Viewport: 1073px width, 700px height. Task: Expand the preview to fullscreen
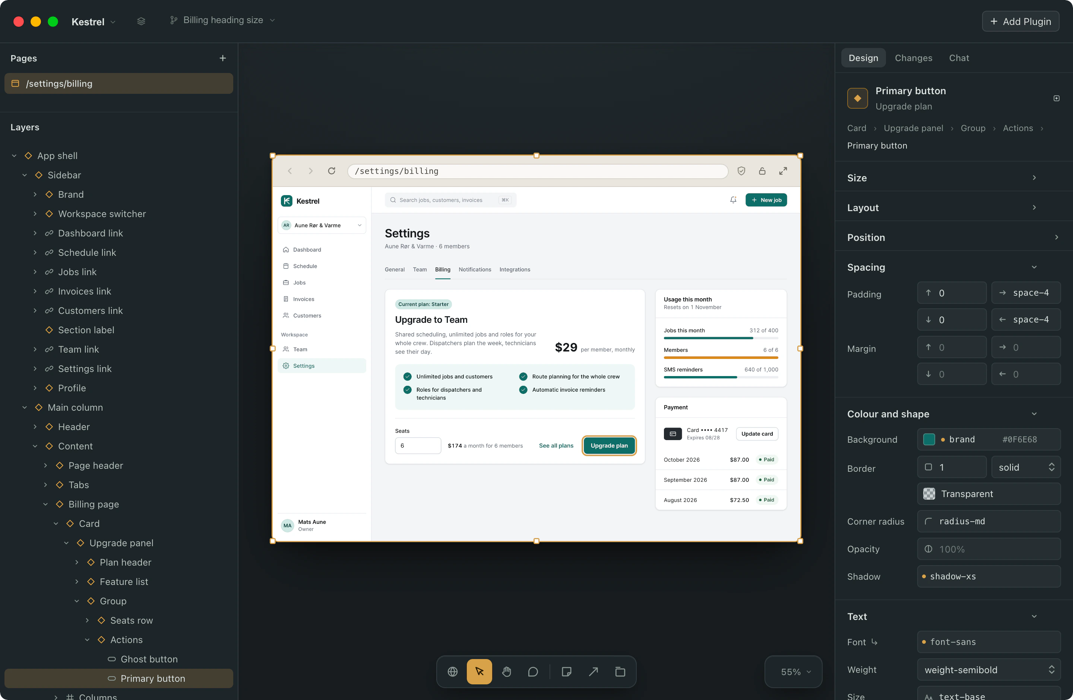(783, 171)
